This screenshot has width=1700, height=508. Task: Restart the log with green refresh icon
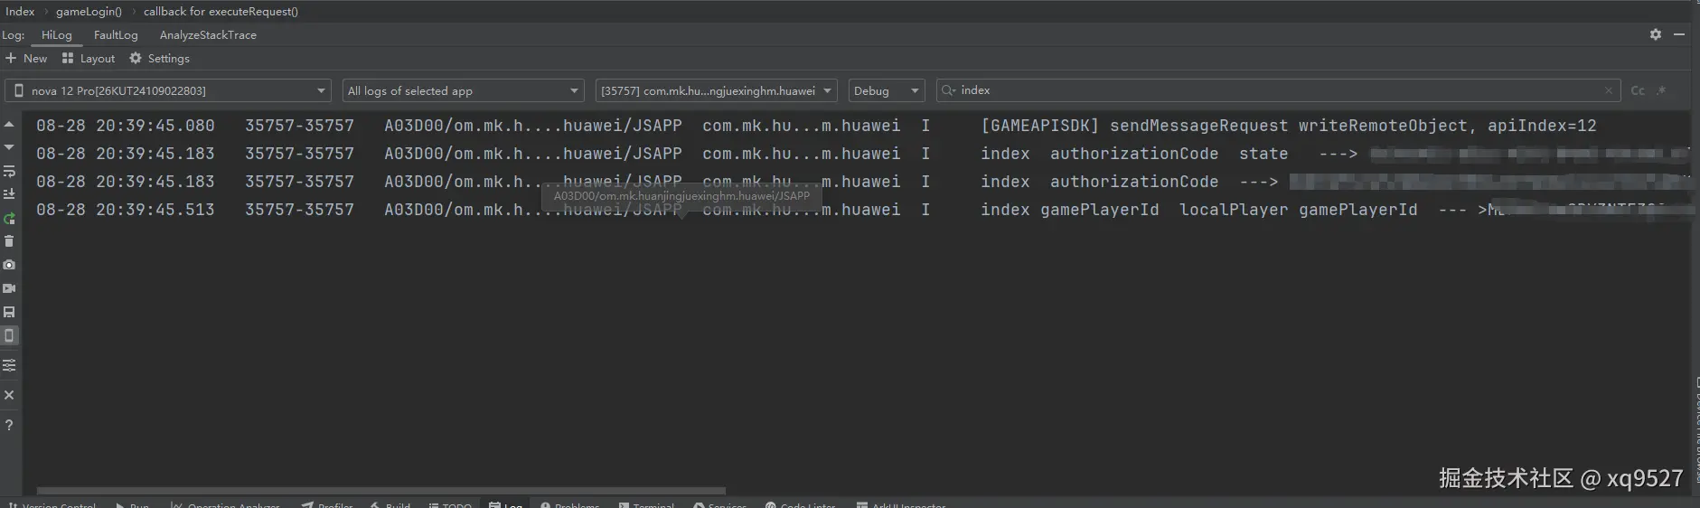click(9, 218)
